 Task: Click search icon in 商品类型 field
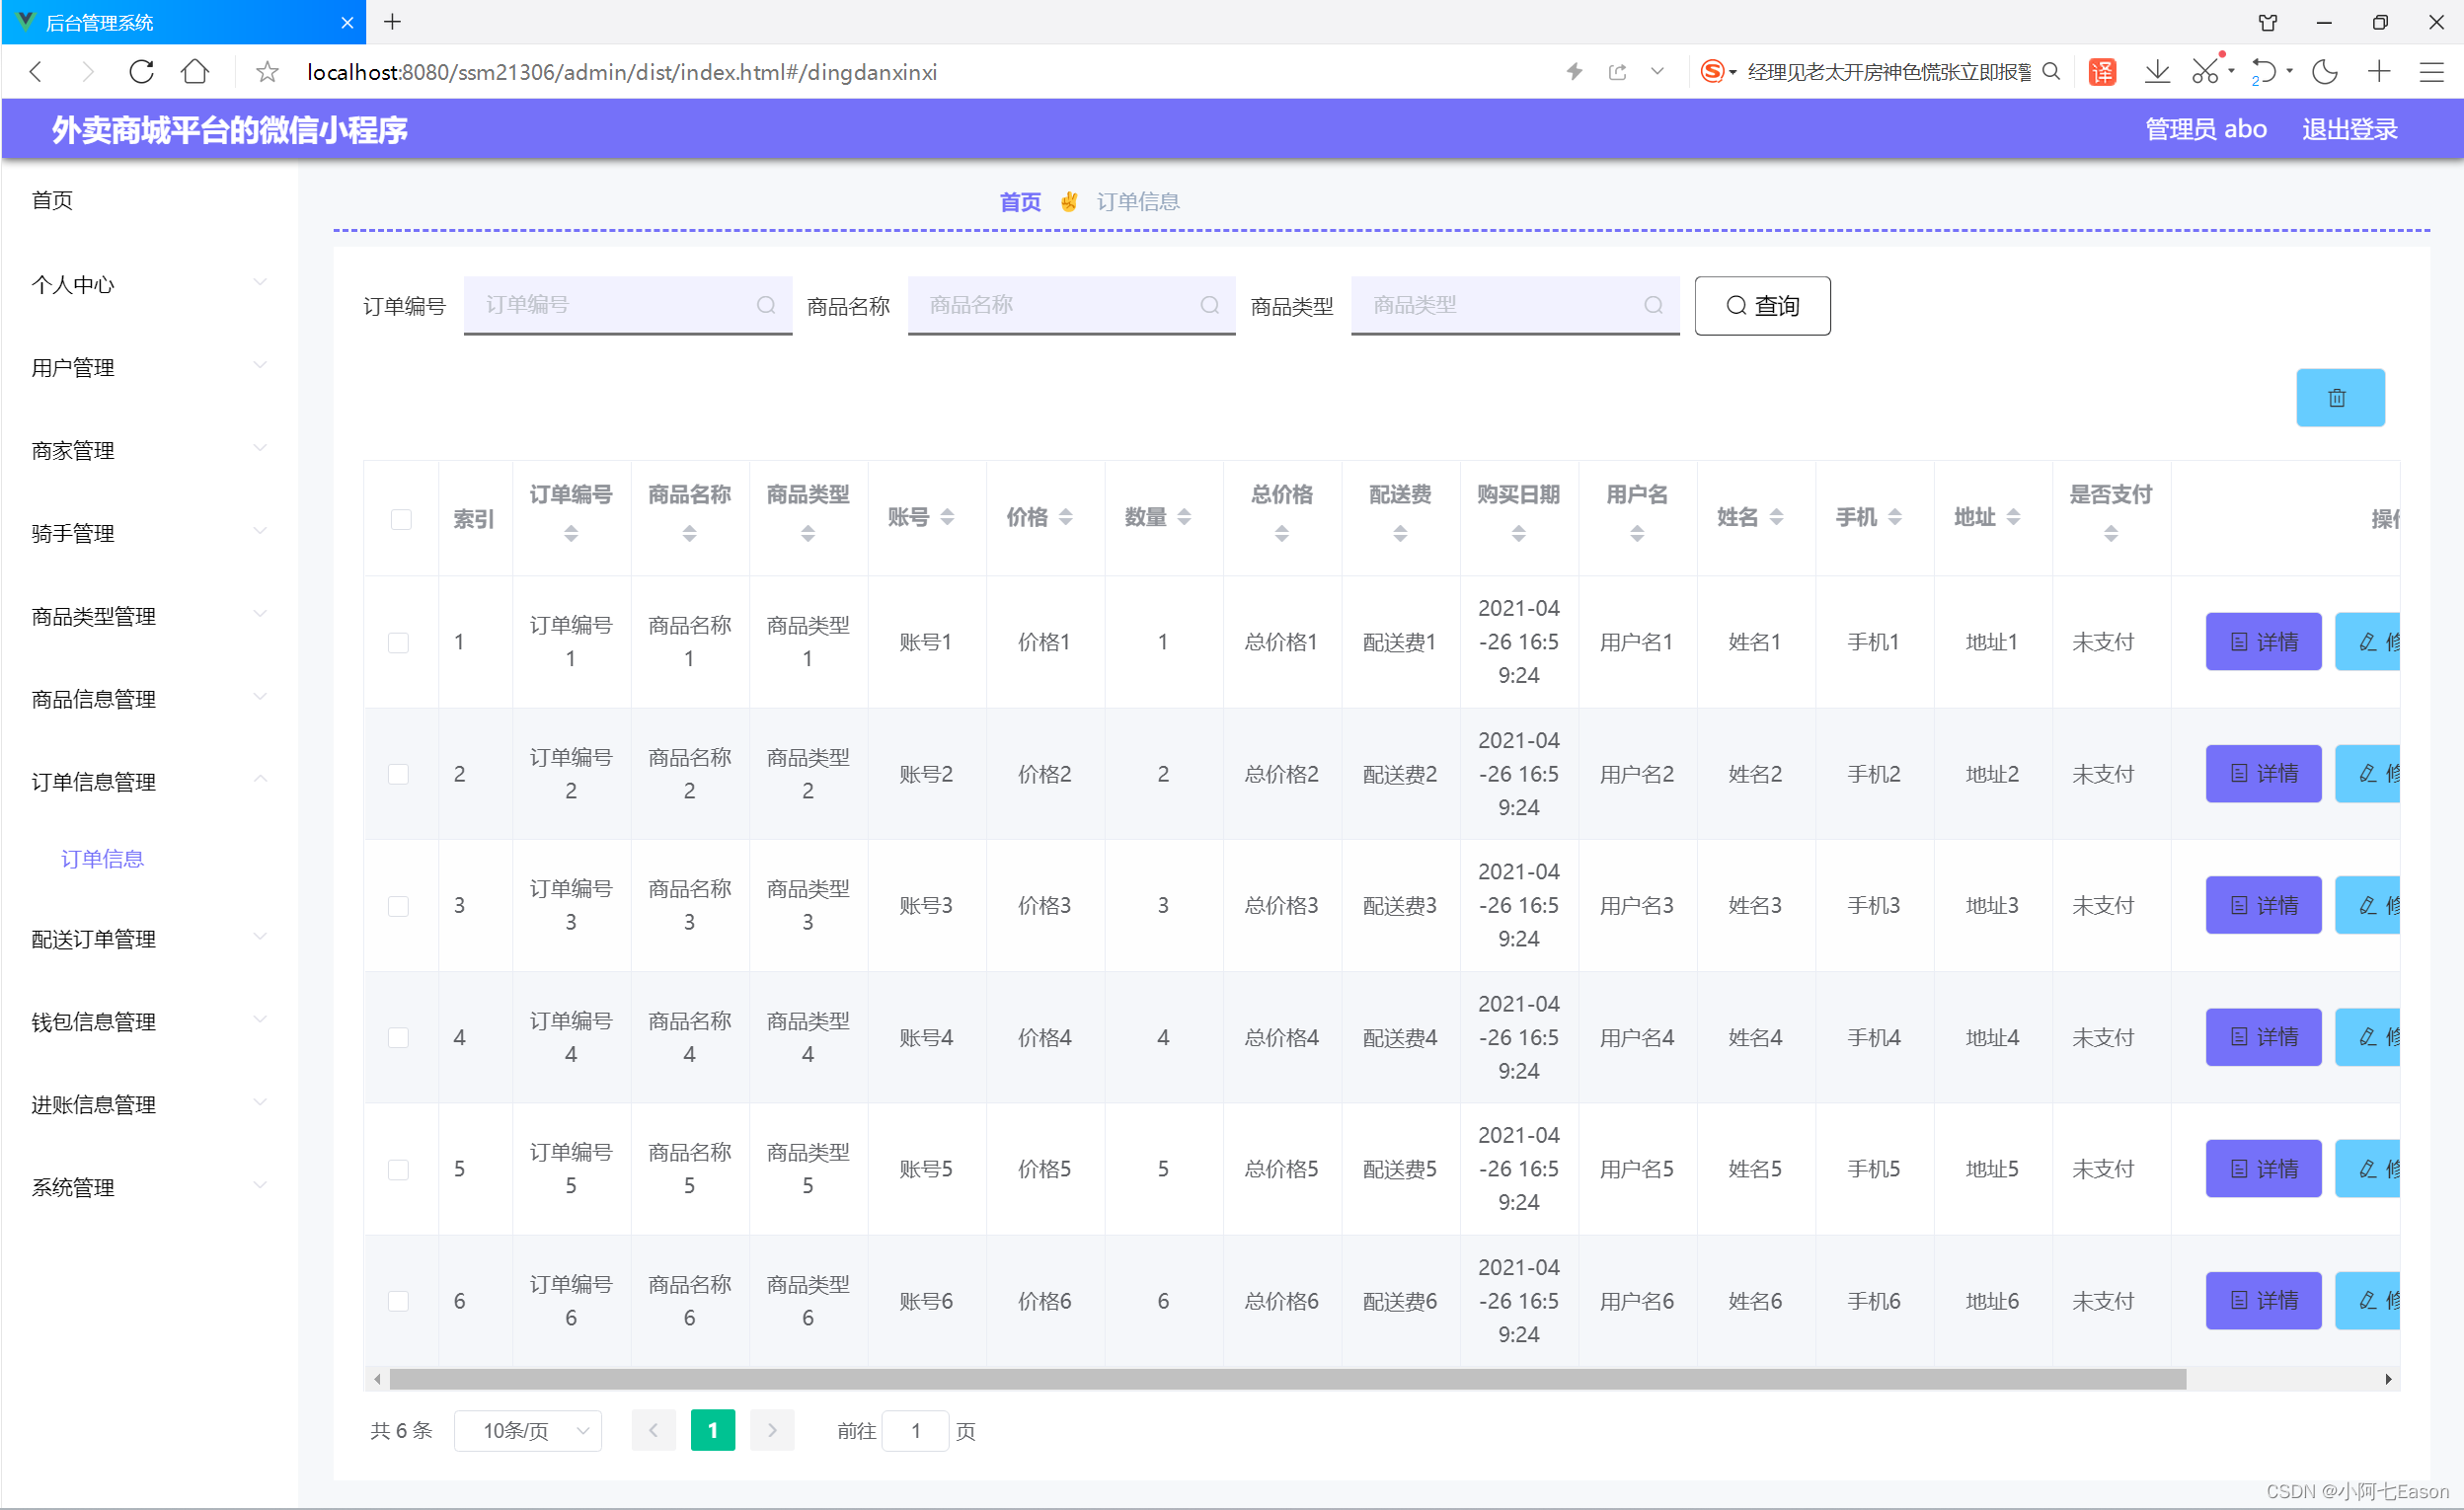(1654, 305)
